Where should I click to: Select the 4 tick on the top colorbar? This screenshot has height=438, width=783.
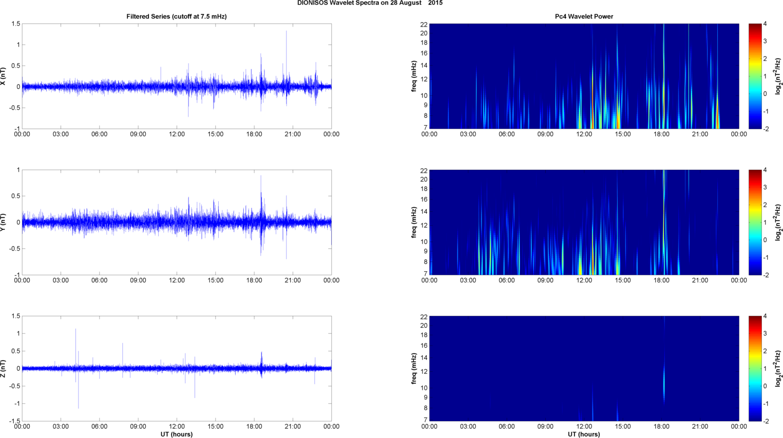(766, 24)
